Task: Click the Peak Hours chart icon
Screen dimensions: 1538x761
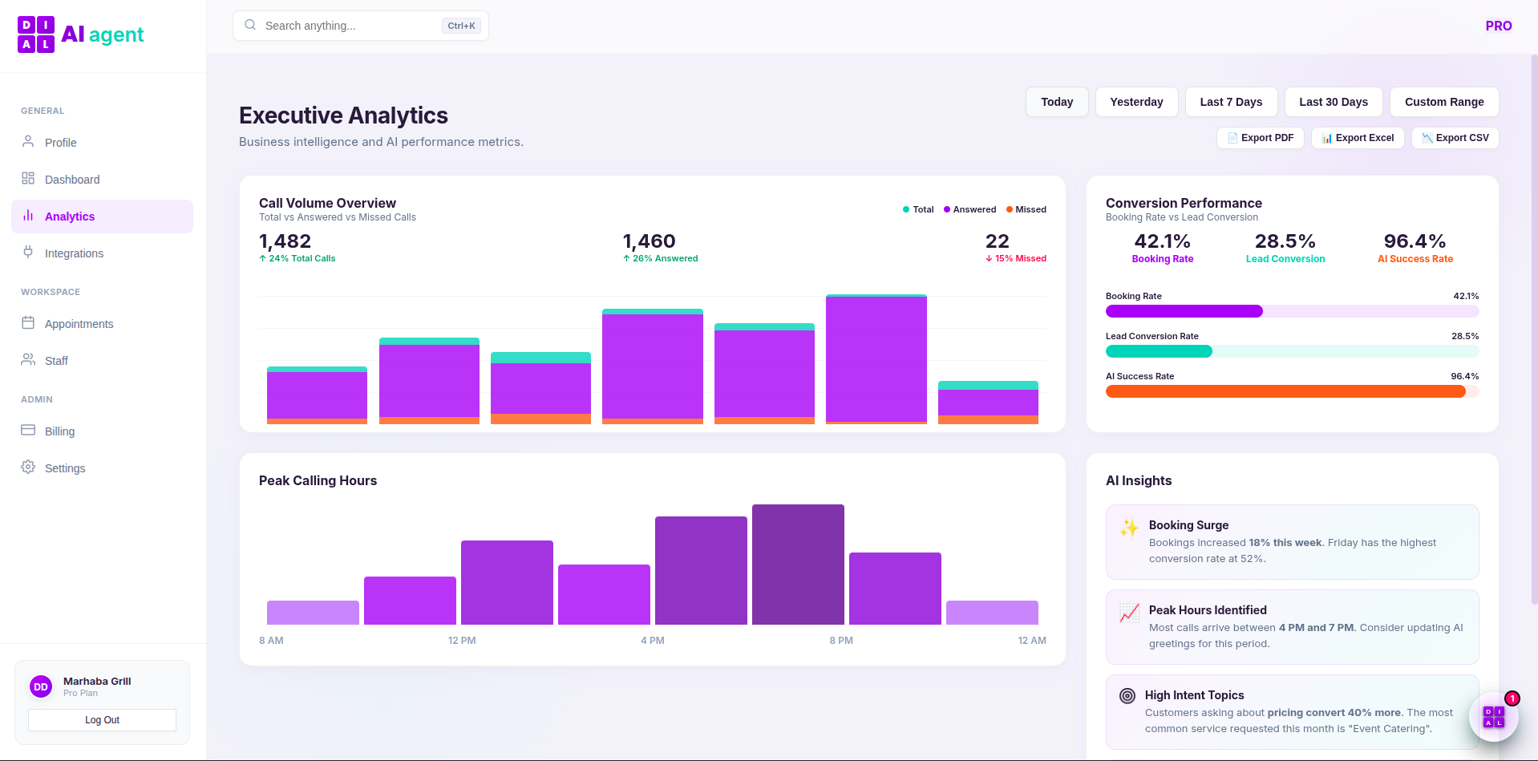Action: [x=1129, y=613]
